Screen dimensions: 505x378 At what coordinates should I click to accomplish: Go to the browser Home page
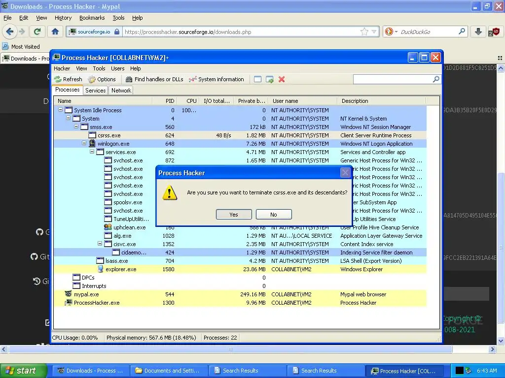[55, 31]
